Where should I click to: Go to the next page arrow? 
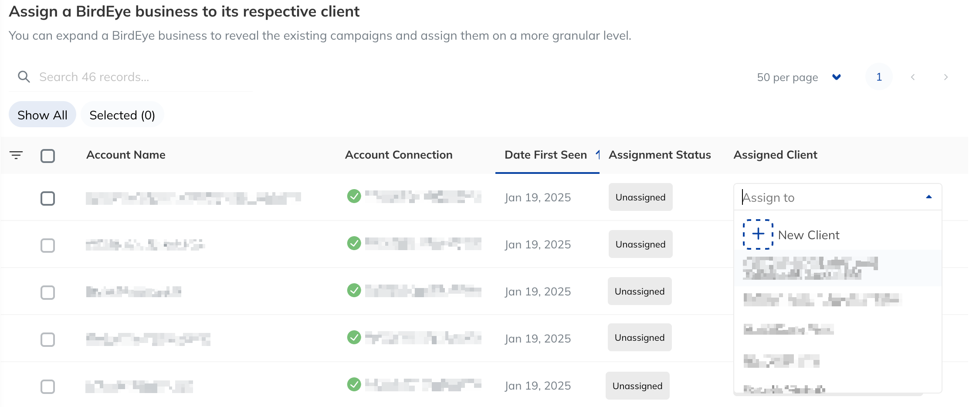(x=945, y=77)
